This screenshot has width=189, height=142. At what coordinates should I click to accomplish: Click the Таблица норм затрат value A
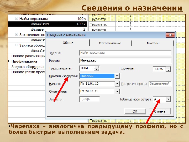tap(159, 99)
